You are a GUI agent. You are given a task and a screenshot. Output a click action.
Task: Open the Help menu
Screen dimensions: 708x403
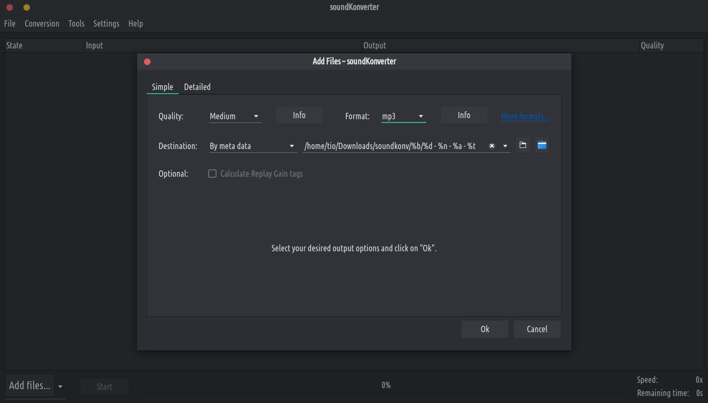(x=136, y=23)
